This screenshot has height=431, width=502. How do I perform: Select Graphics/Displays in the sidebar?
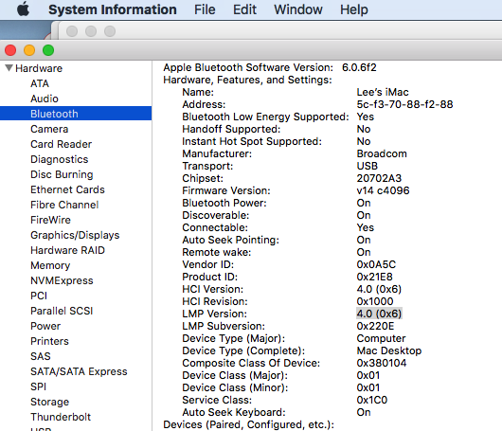(75, 235)
